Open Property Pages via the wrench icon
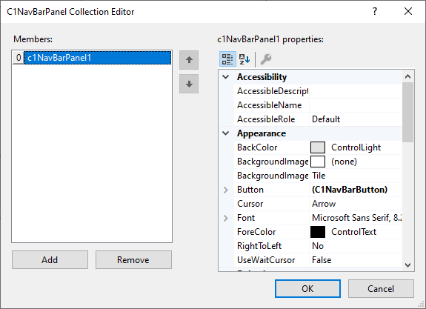 click(266, 59)
